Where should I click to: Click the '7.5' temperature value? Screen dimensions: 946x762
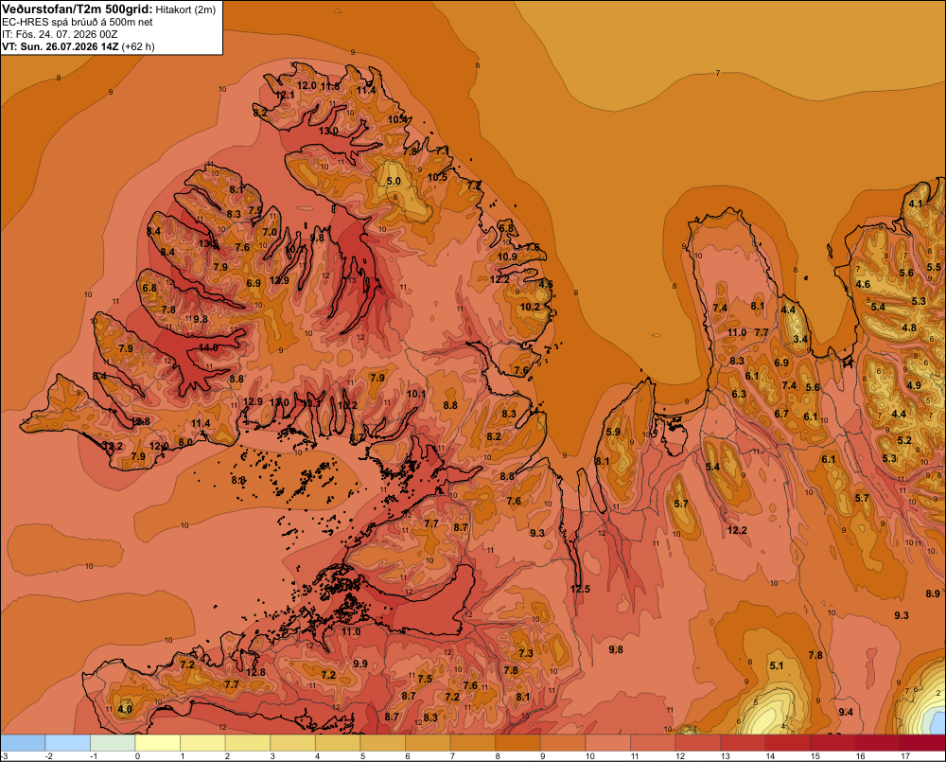(x=426, y=679)
